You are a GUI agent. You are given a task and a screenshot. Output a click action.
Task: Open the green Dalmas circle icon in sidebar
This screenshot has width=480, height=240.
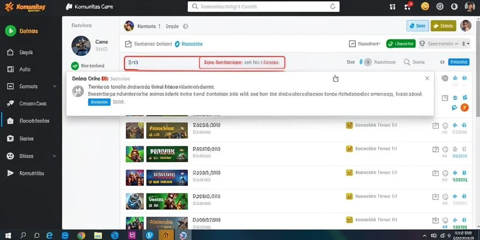[10, 31]
